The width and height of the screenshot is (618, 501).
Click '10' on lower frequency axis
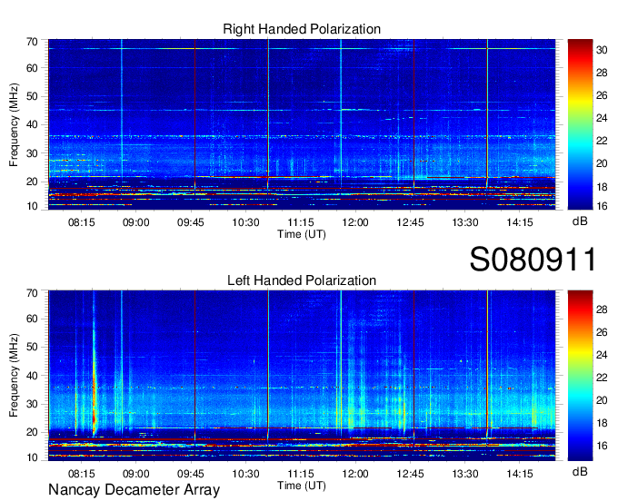pos(32,458)
